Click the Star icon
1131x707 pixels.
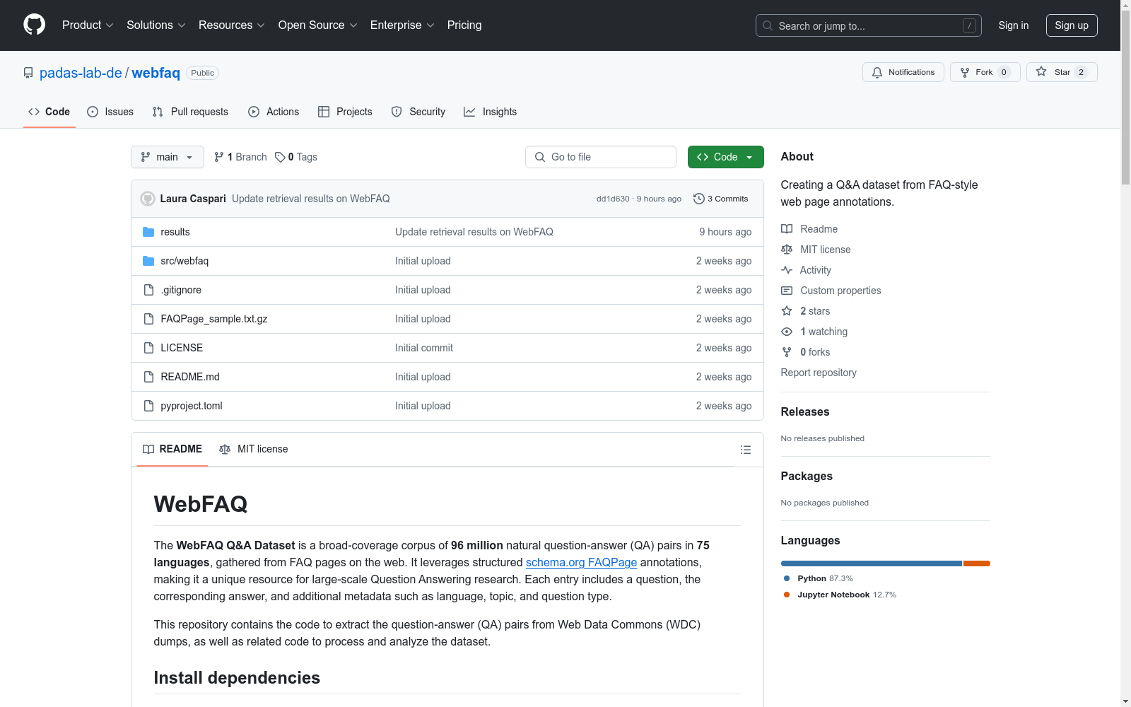coord(1041,72)
